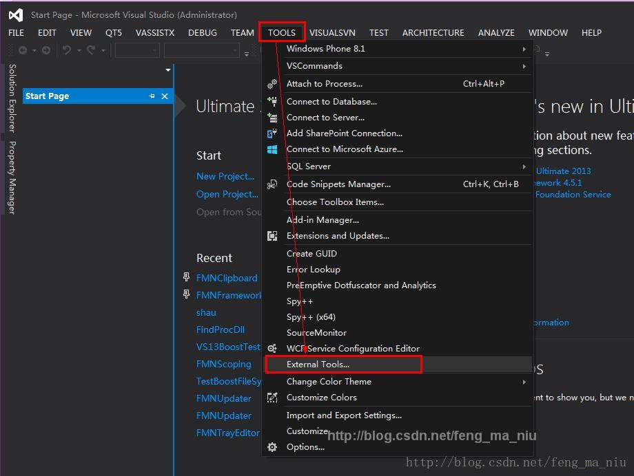Open the Redo history dropdown arrow
The image size is (634, 476).
point(103,50)
